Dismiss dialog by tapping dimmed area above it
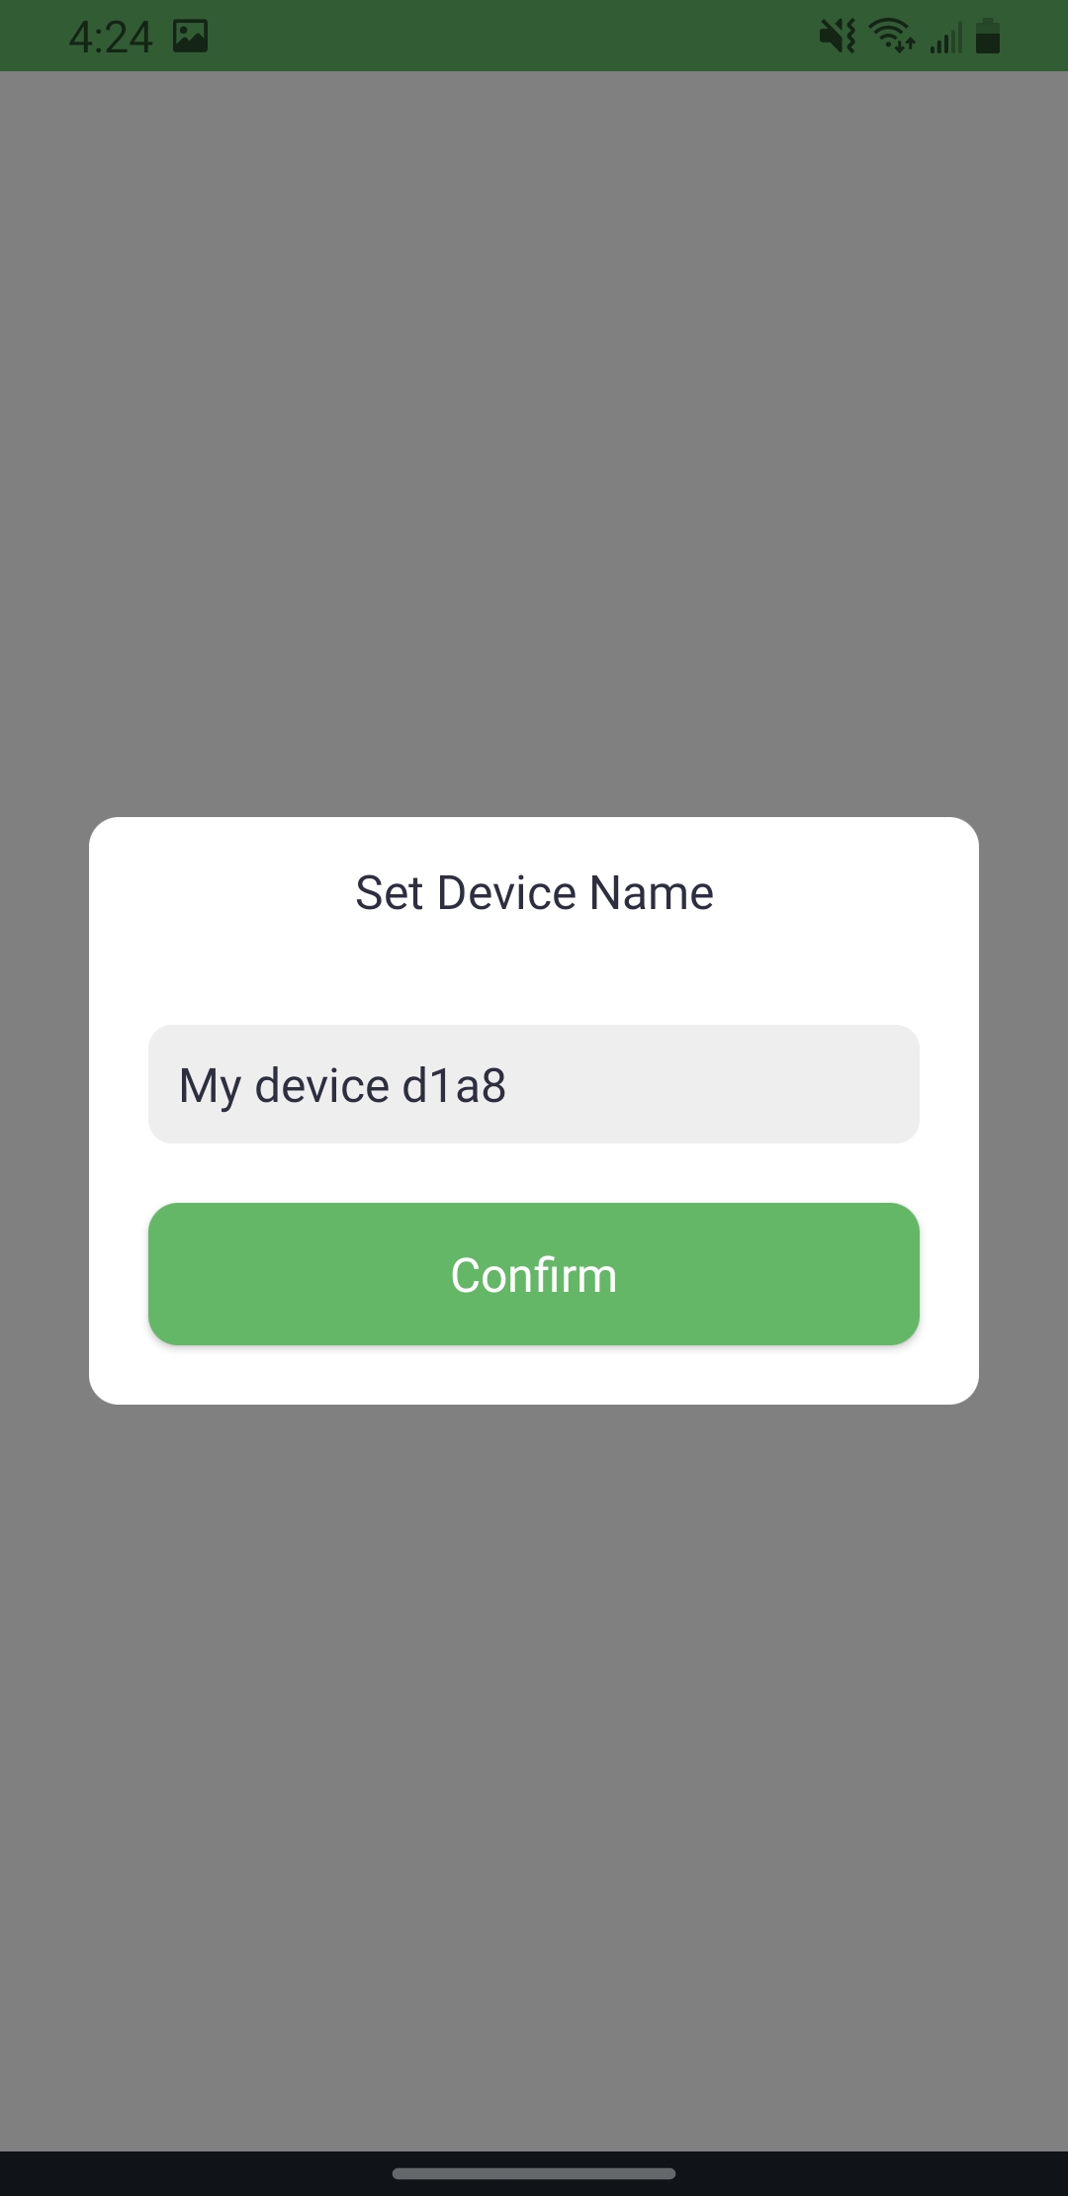Screen dimensions: 1068x2196 click(534, 445)
